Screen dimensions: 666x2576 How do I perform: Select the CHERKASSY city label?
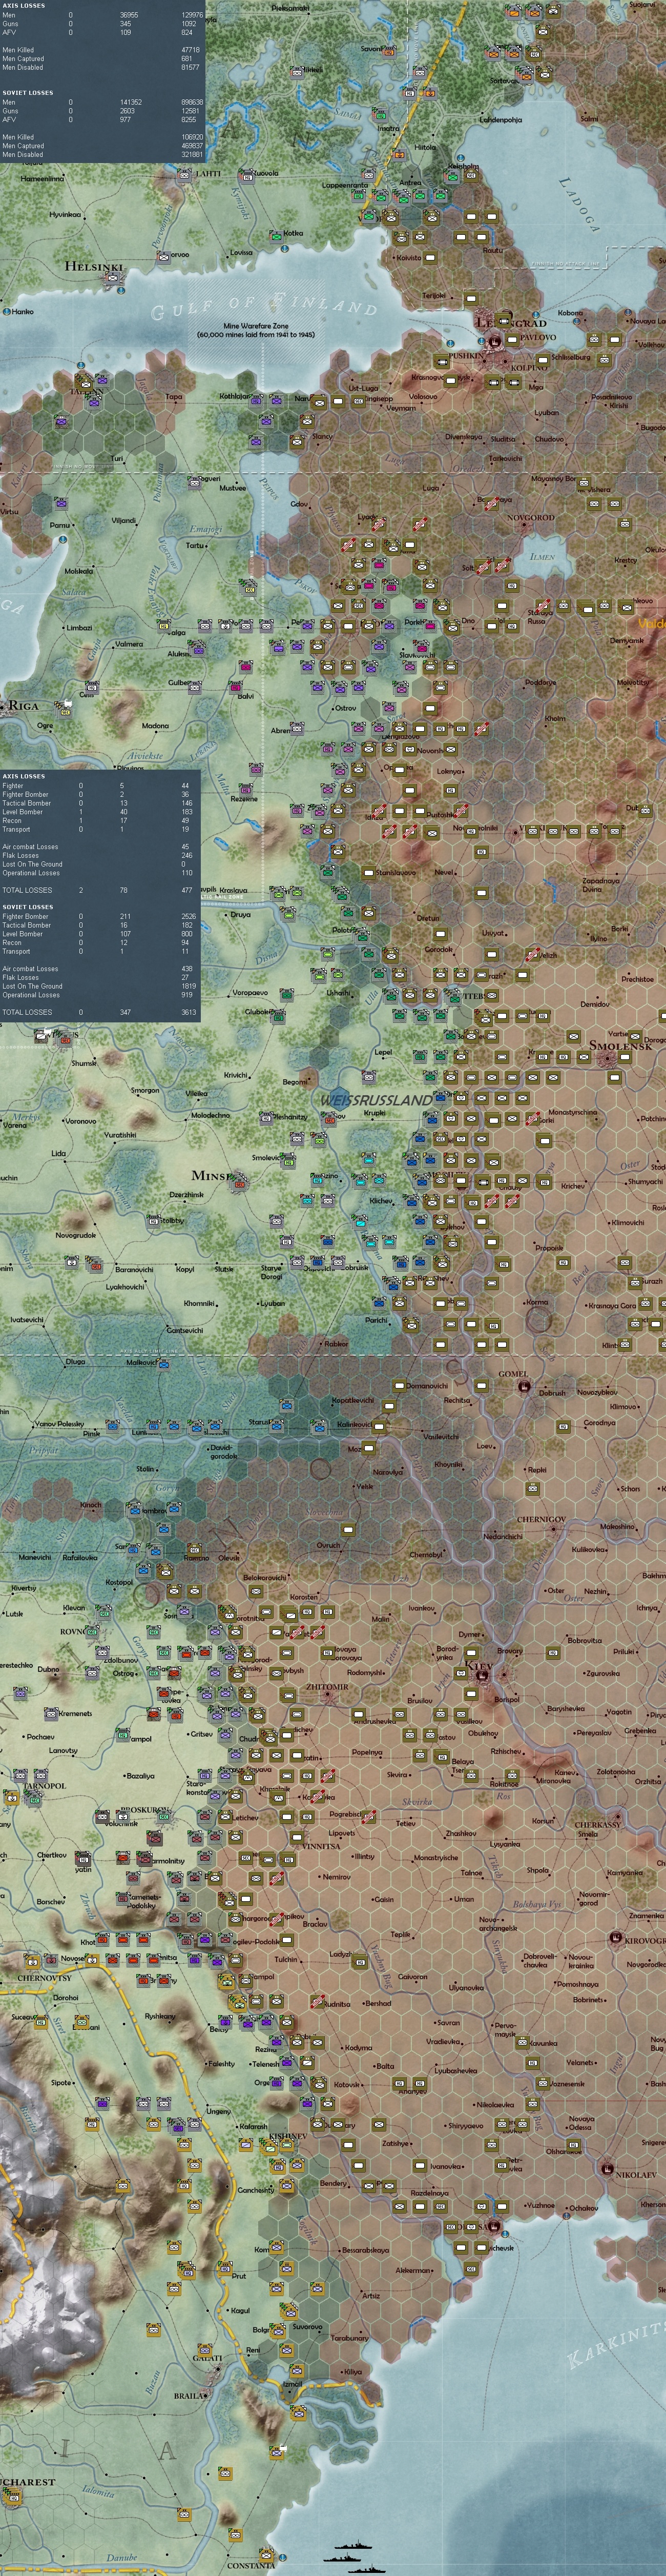(x=598, y=1824)
